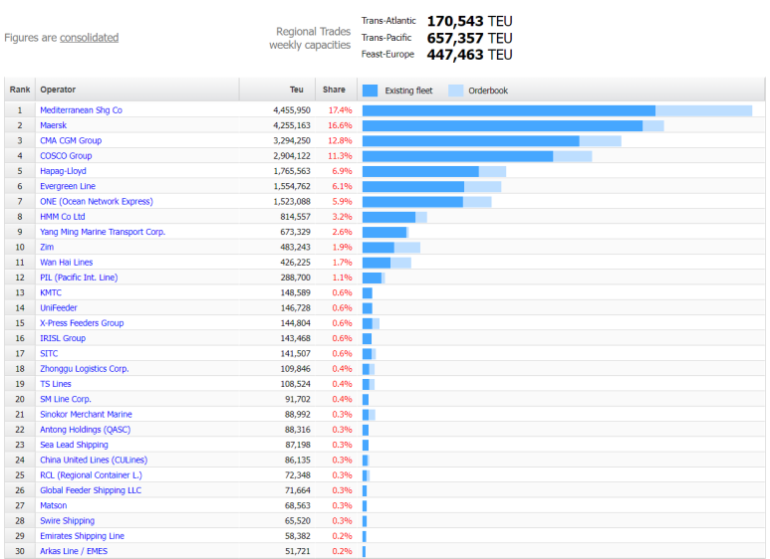Open ONE (Ocean Network Express) link
This screenshot has width=770, height=559.
pyautogui.click(x=97, y=202)
